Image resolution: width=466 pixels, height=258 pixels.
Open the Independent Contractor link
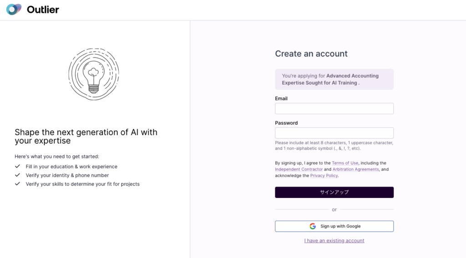(299, 169)
